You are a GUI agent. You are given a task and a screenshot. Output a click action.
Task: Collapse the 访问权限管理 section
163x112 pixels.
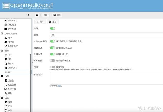pos(2,33)
